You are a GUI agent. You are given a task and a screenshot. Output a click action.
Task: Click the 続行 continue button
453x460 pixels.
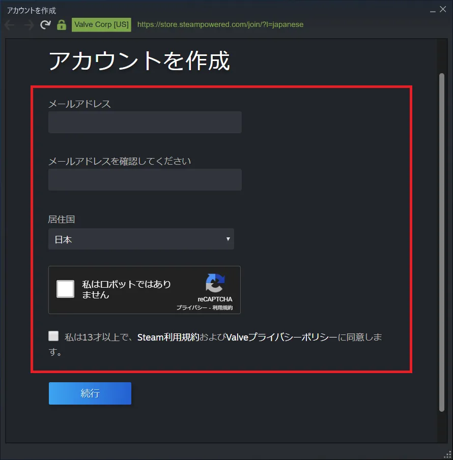tap(90, 393)
